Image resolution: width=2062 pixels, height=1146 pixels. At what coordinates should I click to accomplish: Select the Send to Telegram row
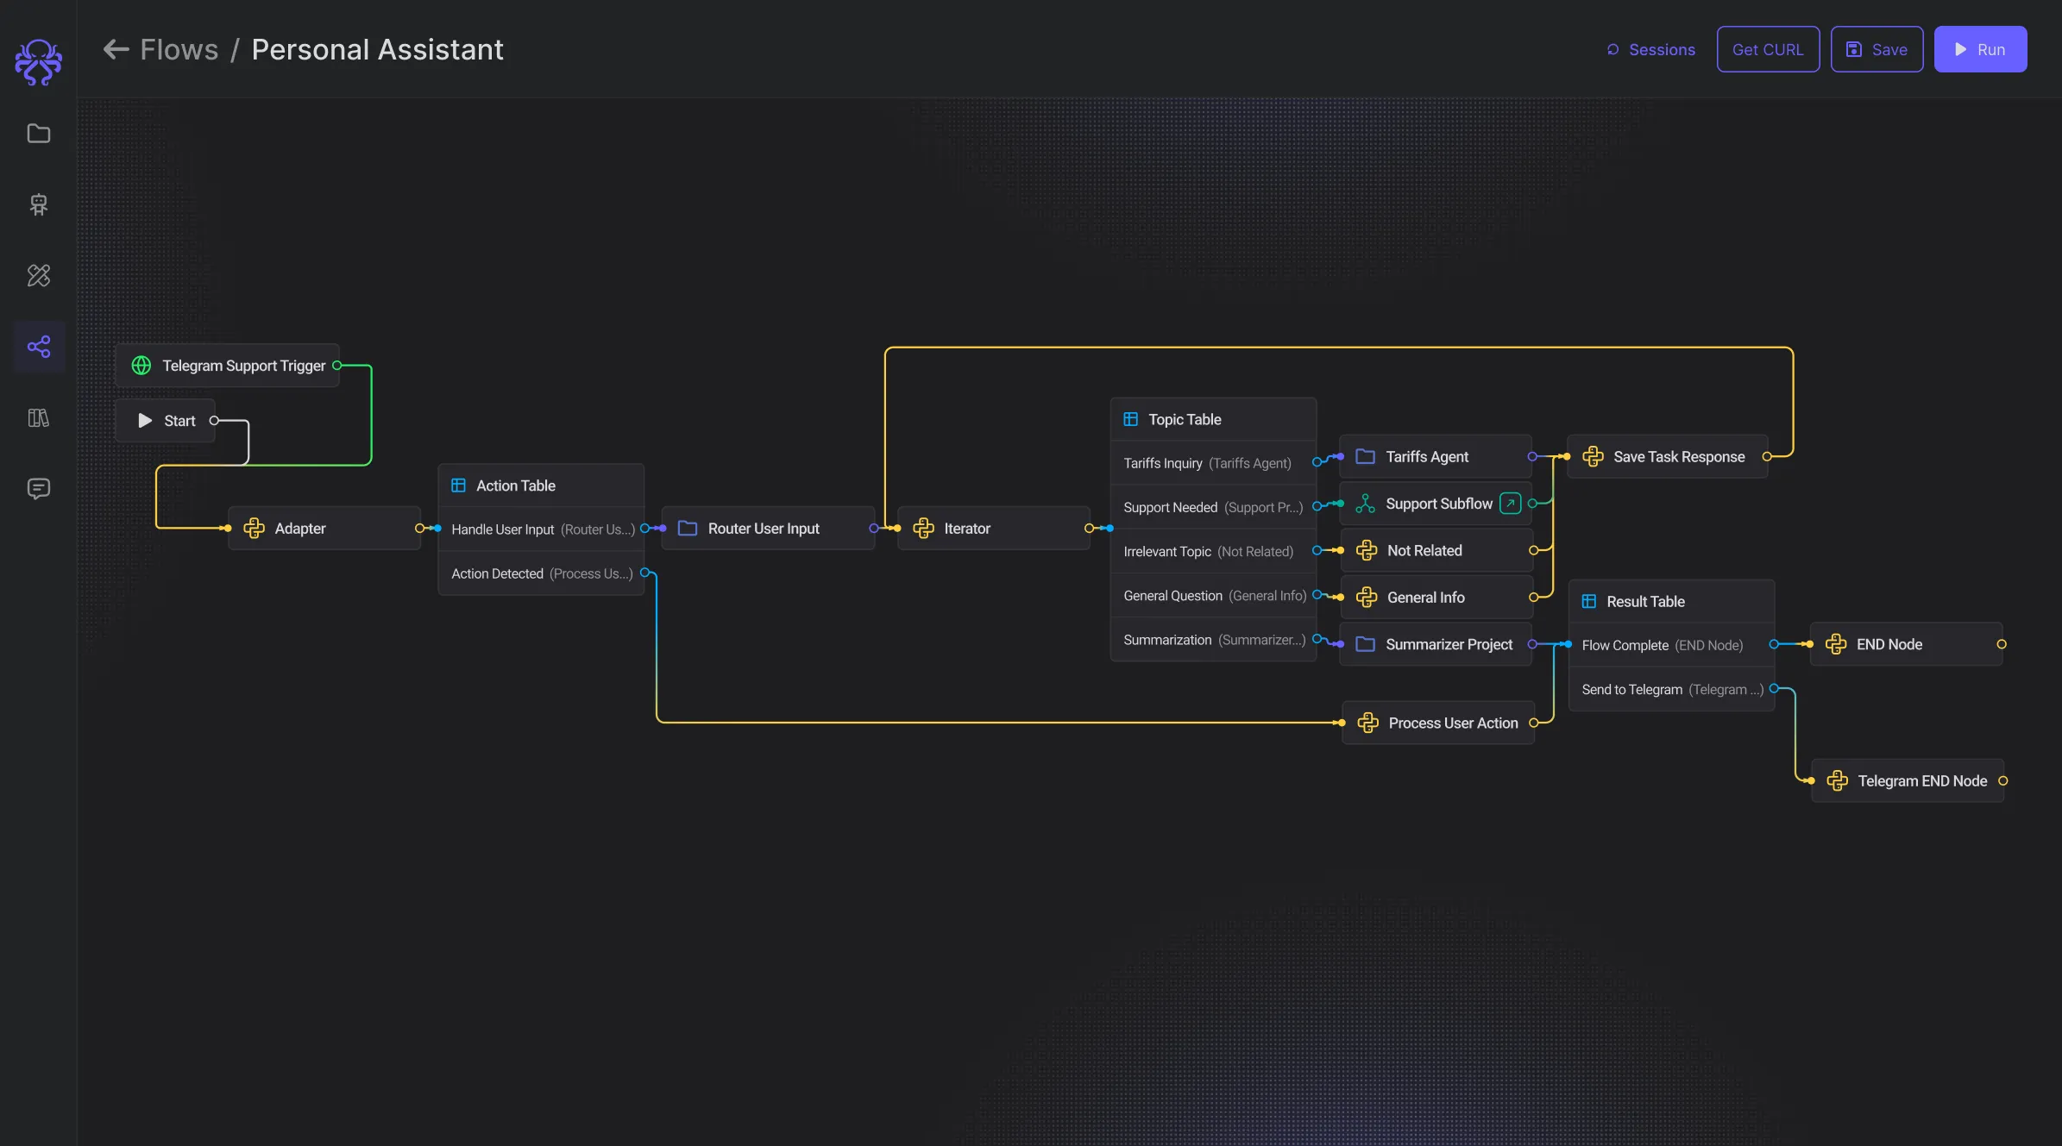point(1671,689)
